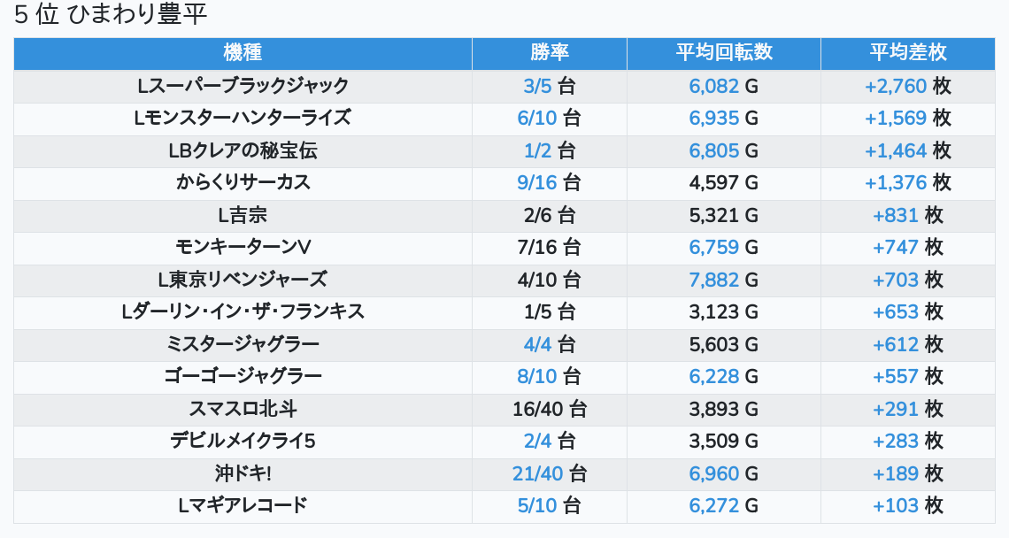Click the からくりサーカス win rate 9/16
Image resolution: width=1009 pixels, height=538 pixels.
click(536, 183)
